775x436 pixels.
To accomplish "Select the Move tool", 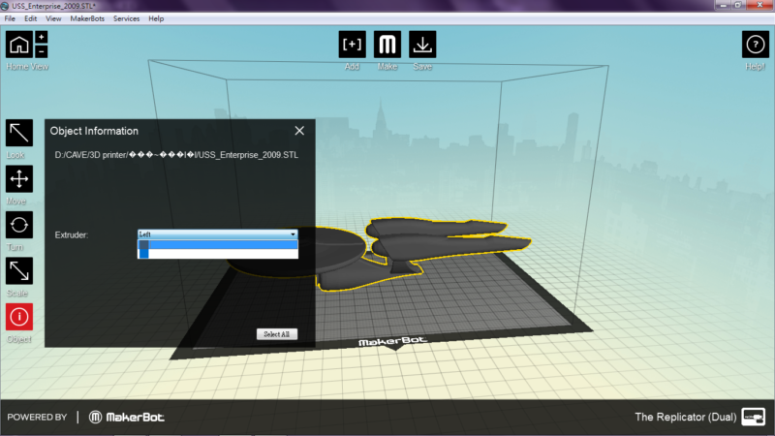I will (19, 178).
